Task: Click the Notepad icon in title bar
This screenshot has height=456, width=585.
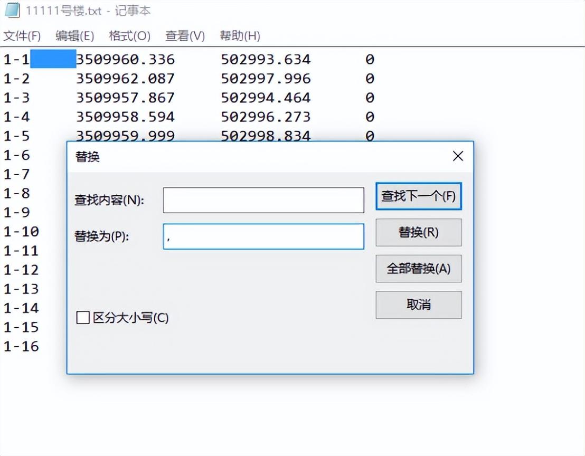Action: [12, 9]
